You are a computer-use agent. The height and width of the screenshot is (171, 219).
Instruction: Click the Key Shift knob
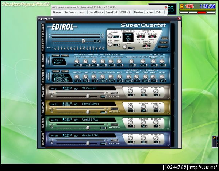[x=110, y=44]
